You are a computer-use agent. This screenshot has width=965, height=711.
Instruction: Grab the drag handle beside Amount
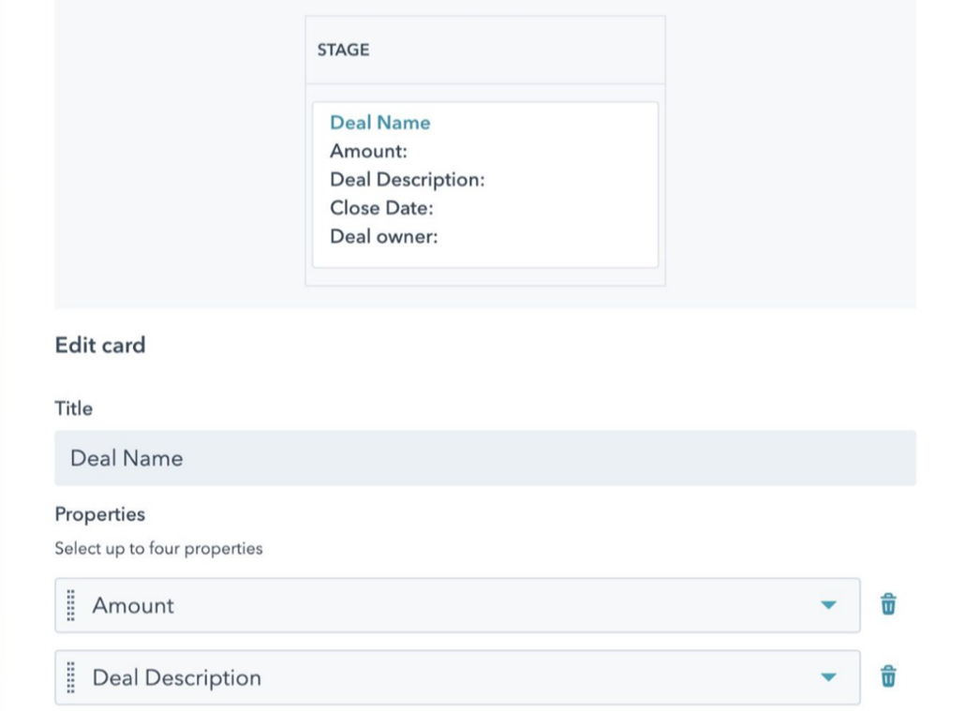71,605
